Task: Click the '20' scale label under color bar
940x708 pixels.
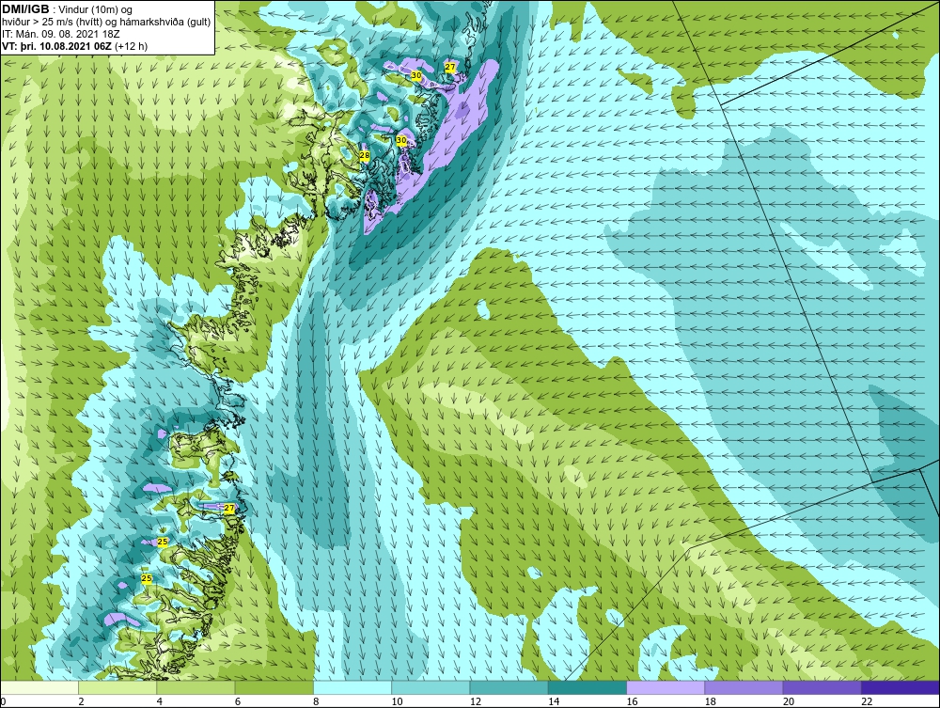Action: point(789,701)
